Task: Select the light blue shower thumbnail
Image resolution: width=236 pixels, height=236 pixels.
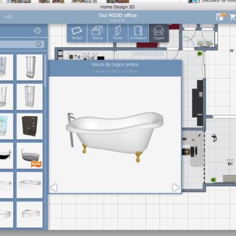Action: [7, 127]
